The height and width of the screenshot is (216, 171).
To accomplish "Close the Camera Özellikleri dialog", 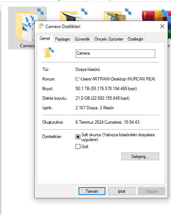I will click(162, 26).
